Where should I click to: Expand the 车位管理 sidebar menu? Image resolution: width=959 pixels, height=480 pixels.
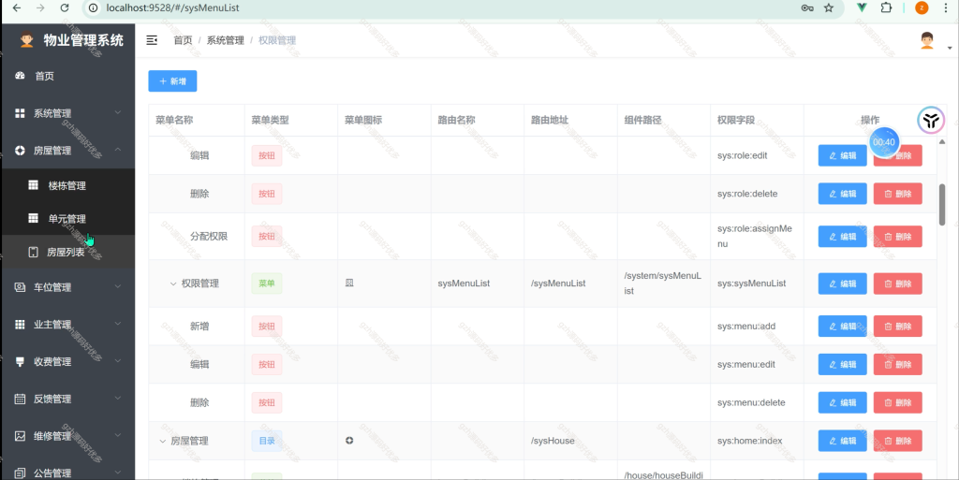coord(67,287)
